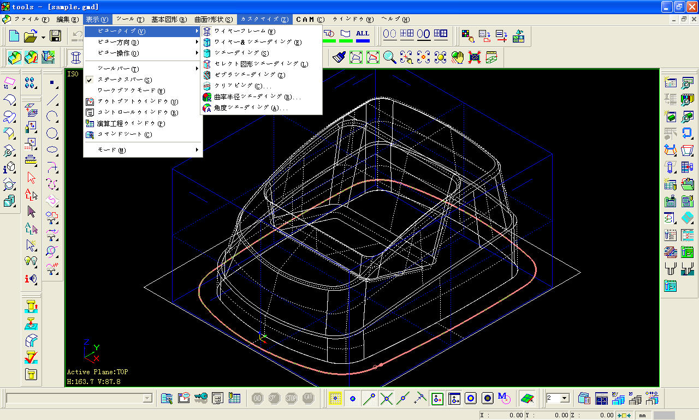Viewport: 699px width, 420px height.
Task: Click the color palette picker icon
Action: point(468,36)
